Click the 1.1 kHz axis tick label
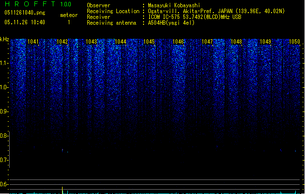 pos(4,64)
